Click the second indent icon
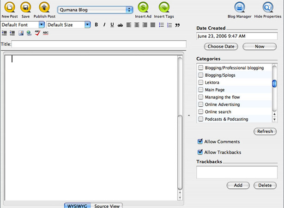The height and width of the screenshot is (208, 284). click(12, 33)
